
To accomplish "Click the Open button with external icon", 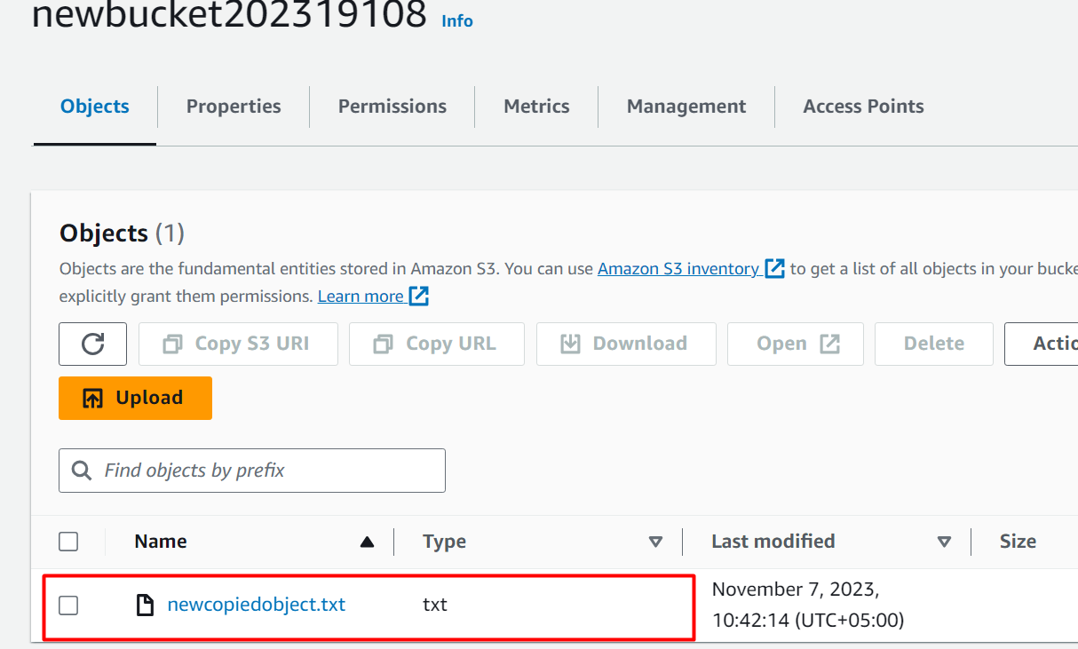I will (x=795, y=344).
